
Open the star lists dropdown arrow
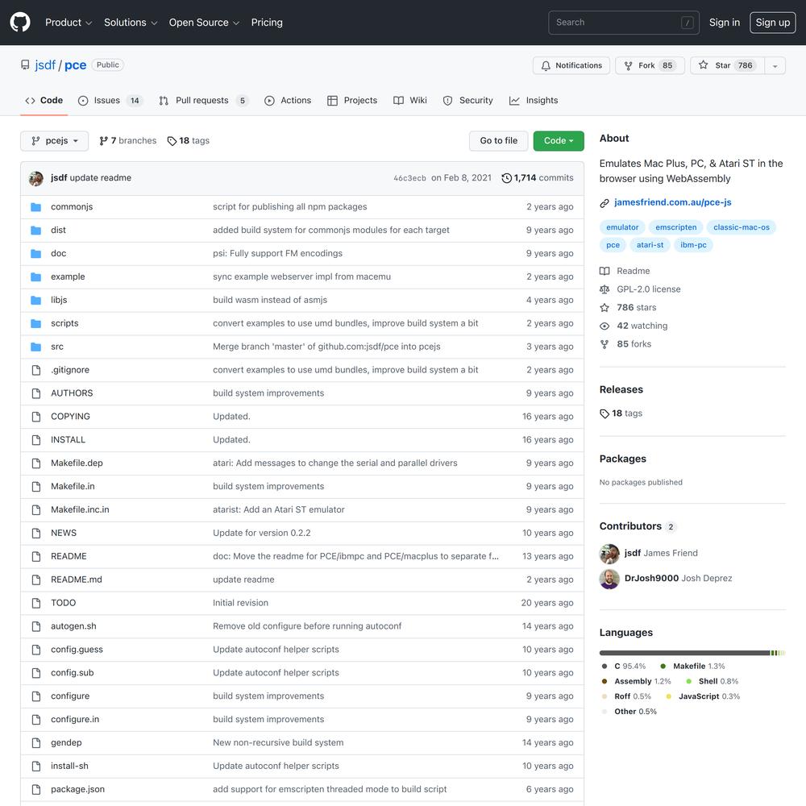775,66
